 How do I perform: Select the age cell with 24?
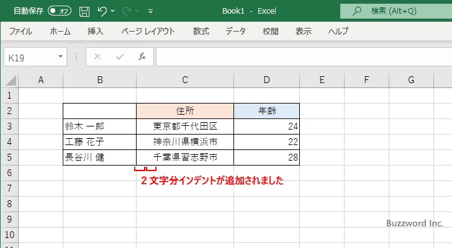[266, 126]
